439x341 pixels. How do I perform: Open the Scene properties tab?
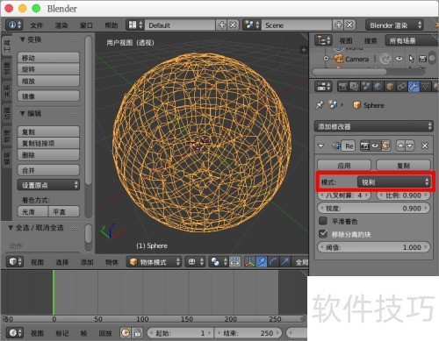click(366, 87)
